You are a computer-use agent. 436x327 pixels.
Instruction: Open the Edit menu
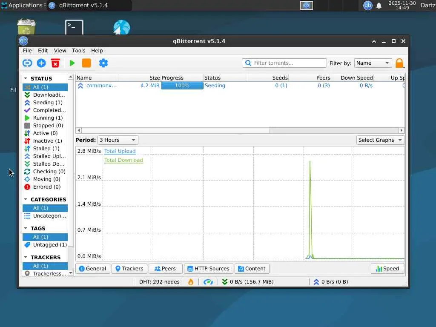(43, 51)
